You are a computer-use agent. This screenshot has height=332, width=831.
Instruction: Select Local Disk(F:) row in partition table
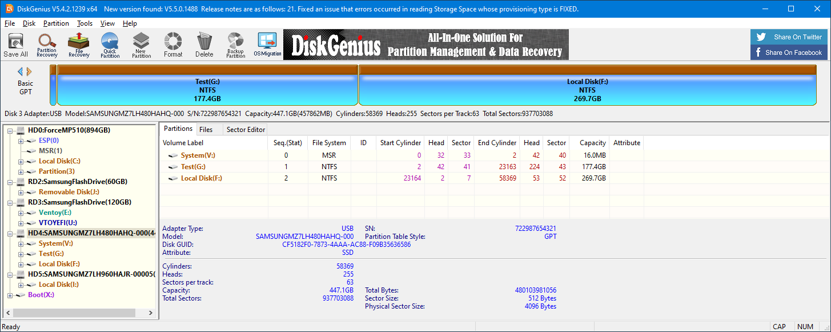tap(402, 178)
